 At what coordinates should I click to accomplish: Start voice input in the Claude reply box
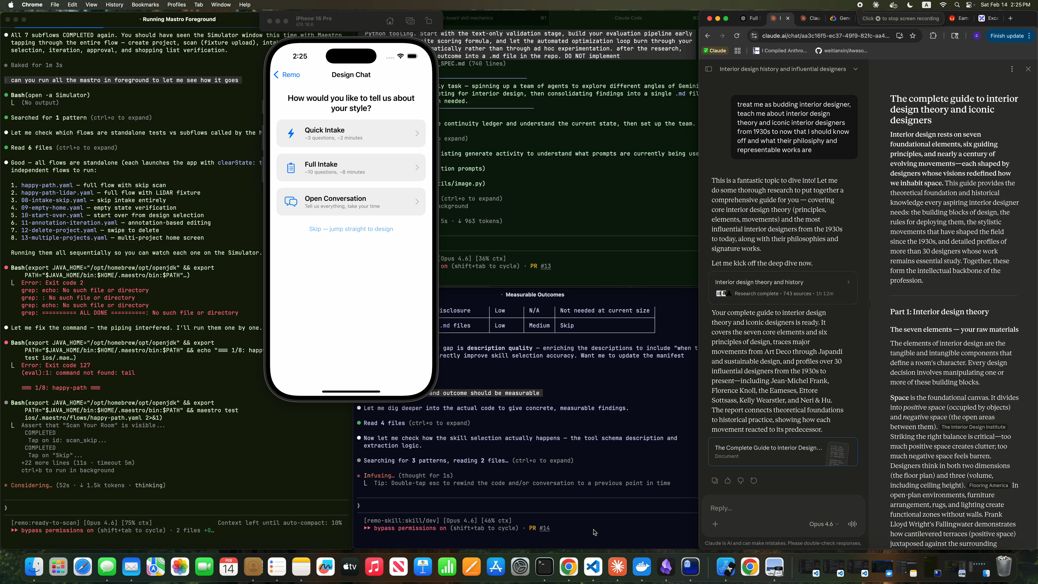coord(852,524)
